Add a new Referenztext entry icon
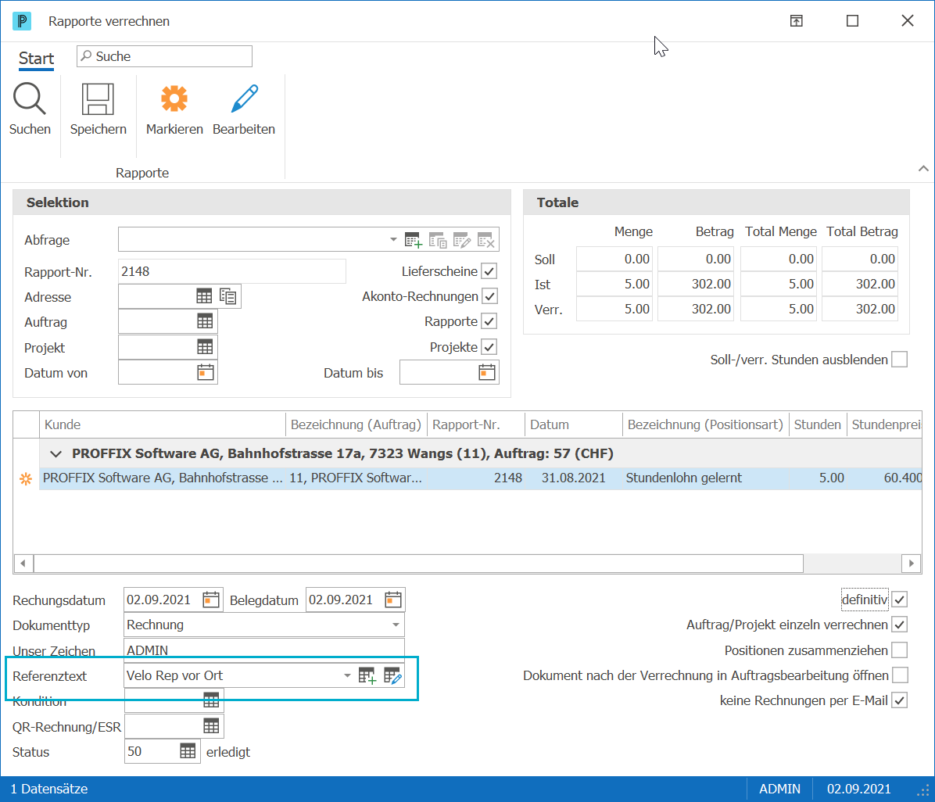This screenshot has height=802, width=935. pyautogui.click(x=367, y=675)
